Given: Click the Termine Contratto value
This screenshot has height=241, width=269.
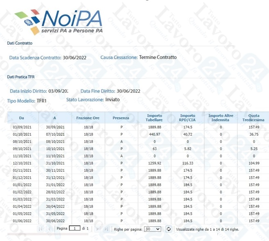Looking at the screenshot, I should click(x=158, y=57).
